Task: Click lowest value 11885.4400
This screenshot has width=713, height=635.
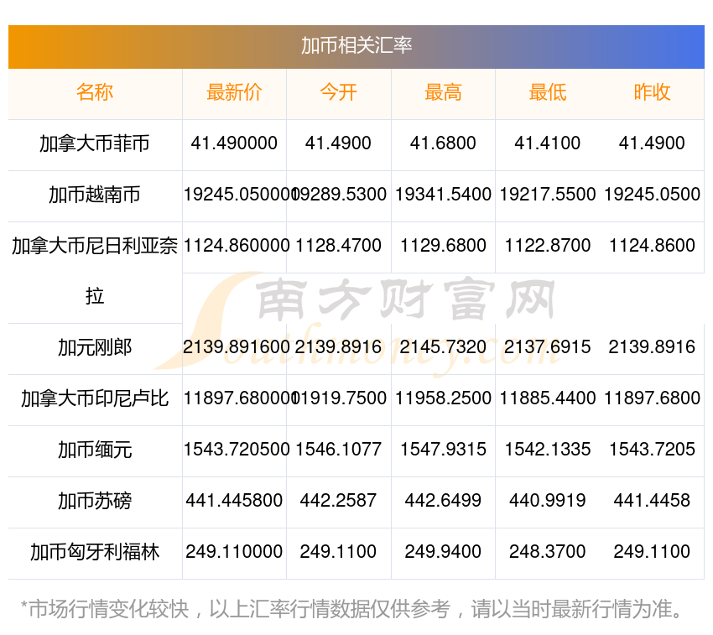Action: point(548,398)
